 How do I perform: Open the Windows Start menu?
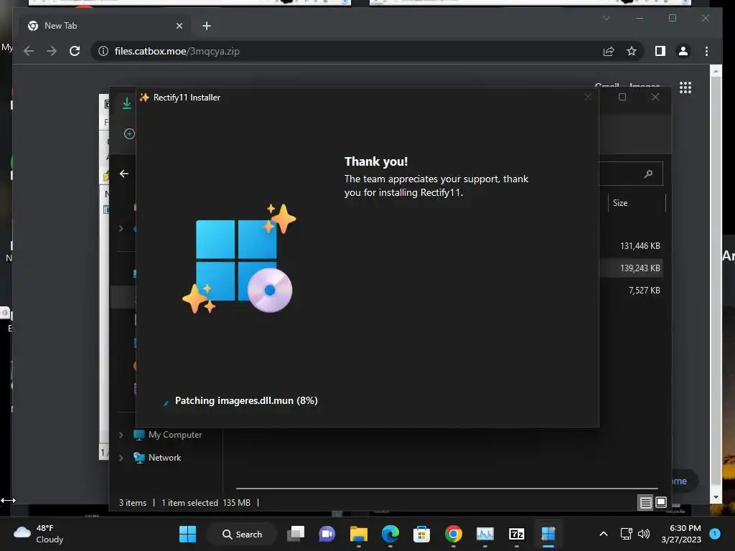click(187, 534)
